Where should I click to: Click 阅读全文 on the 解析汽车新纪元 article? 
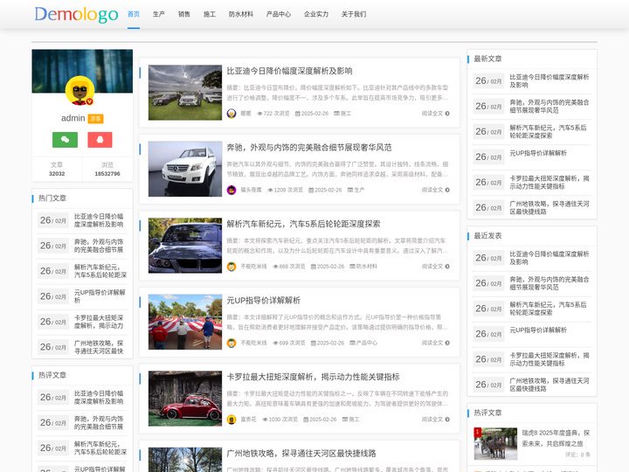click(x=436, y=267)
